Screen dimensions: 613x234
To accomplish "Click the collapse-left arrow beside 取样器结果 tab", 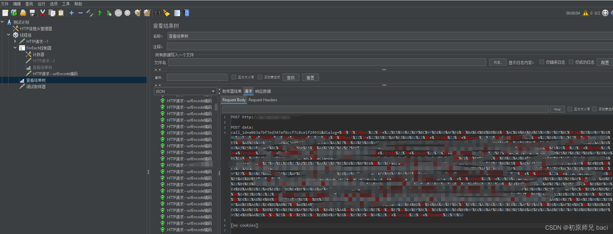I will click(x=220, y=90).
